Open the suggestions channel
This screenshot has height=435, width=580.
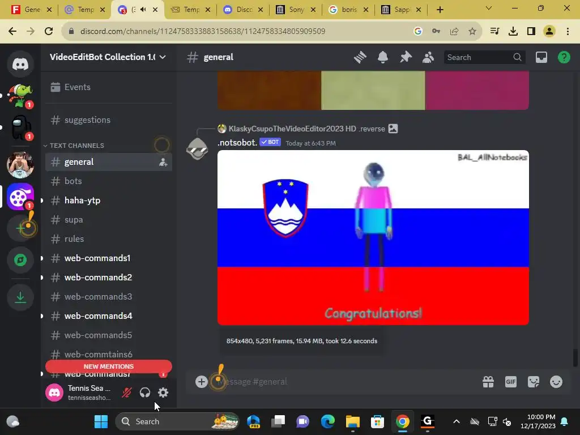pos(108,120)
